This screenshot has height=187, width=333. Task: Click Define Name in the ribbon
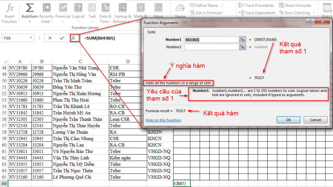click(204, 5)
